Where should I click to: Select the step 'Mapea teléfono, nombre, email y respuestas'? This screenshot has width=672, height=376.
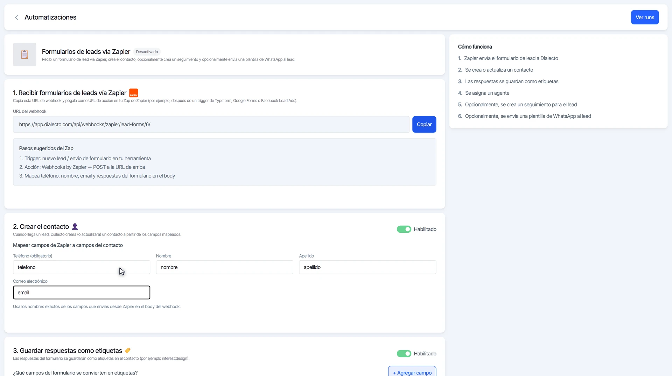pos(97,176)
